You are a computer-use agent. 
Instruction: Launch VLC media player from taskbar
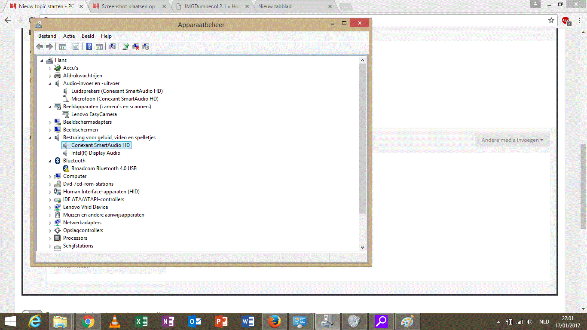[115, 321]
